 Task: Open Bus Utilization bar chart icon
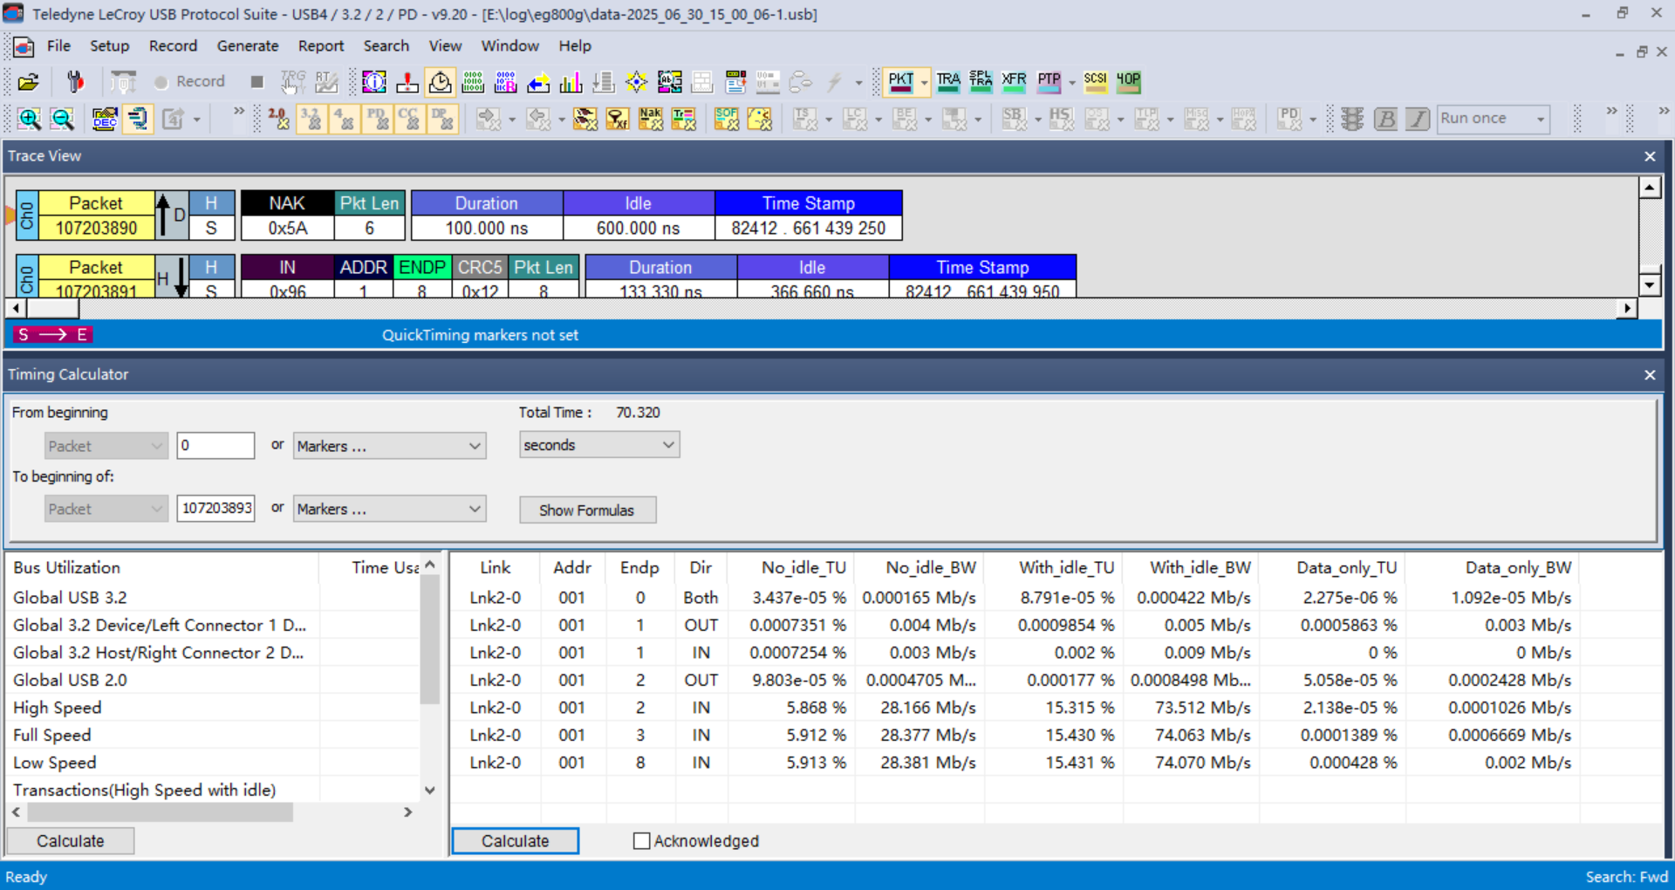[x=571, y=82]
